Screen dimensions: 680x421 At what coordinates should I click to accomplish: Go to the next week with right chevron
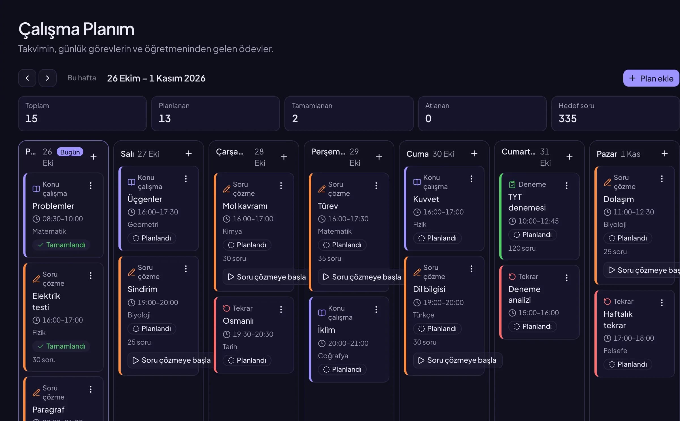click(48, 78)
